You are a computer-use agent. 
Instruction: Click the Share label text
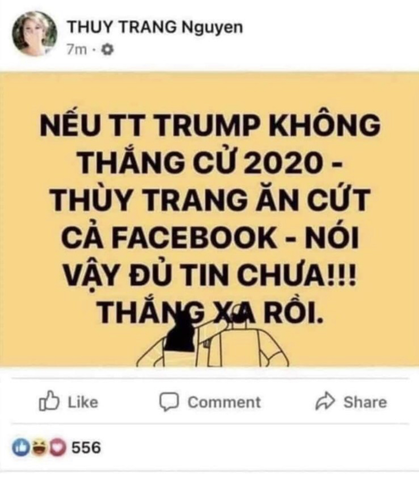(x=365, y=402)
